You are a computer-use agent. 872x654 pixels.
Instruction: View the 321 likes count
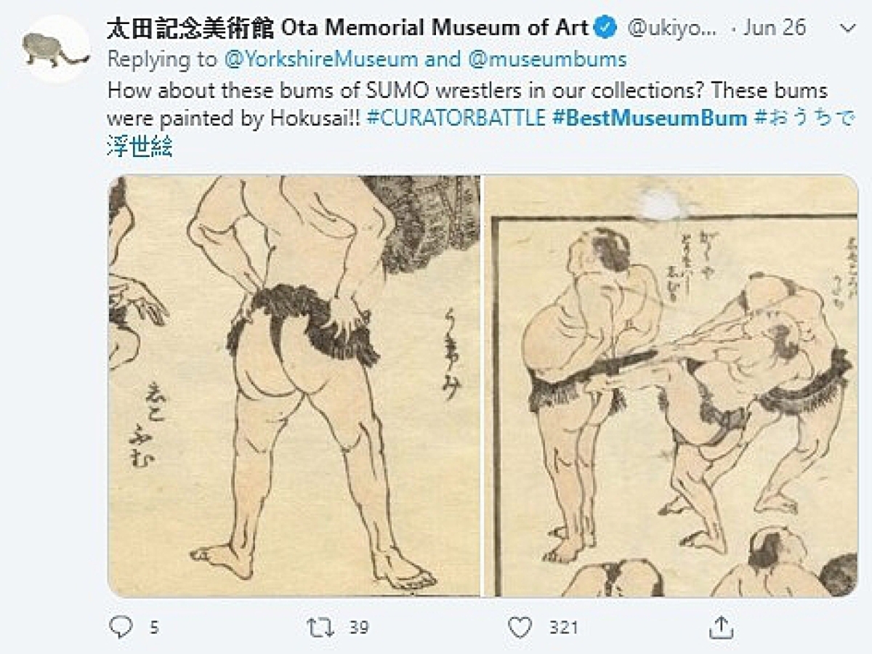563,626
